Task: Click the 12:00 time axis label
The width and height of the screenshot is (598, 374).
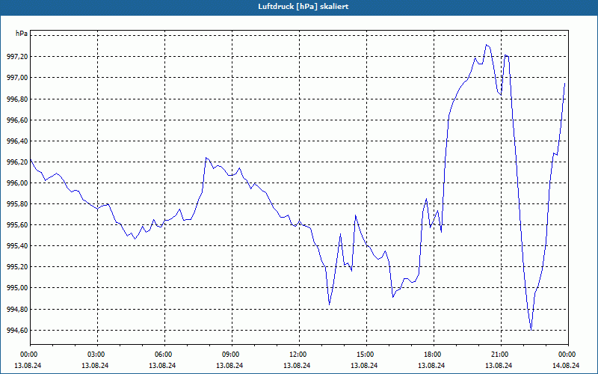Action: 299,355
